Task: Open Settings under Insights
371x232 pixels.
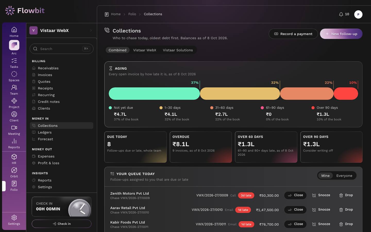Action: tap(62, 187)
